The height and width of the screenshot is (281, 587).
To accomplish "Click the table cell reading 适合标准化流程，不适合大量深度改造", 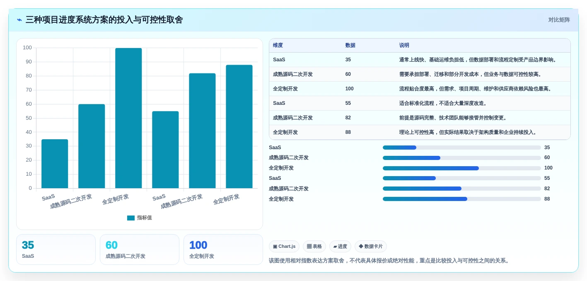I will 483,103.
